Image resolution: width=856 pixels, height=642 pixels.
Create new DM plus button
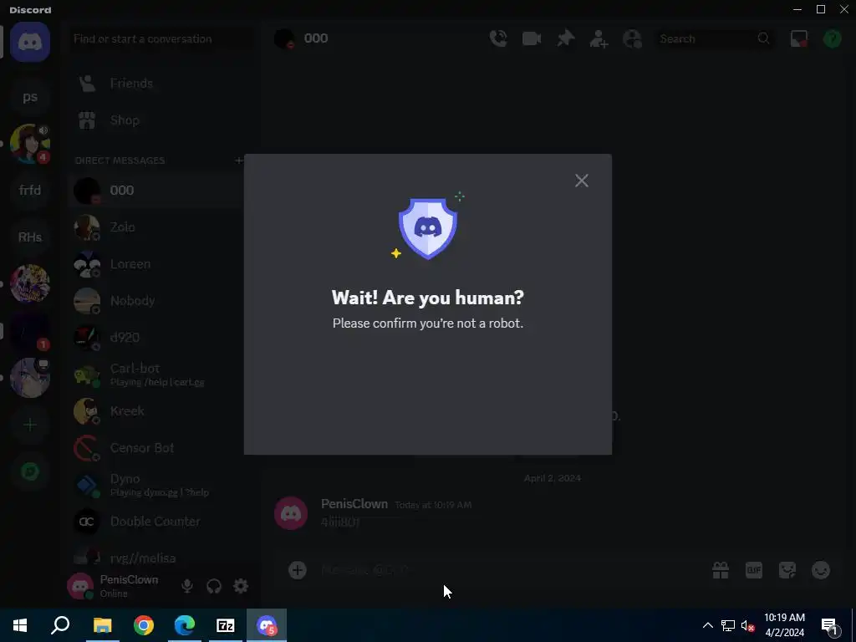(238, 160)
